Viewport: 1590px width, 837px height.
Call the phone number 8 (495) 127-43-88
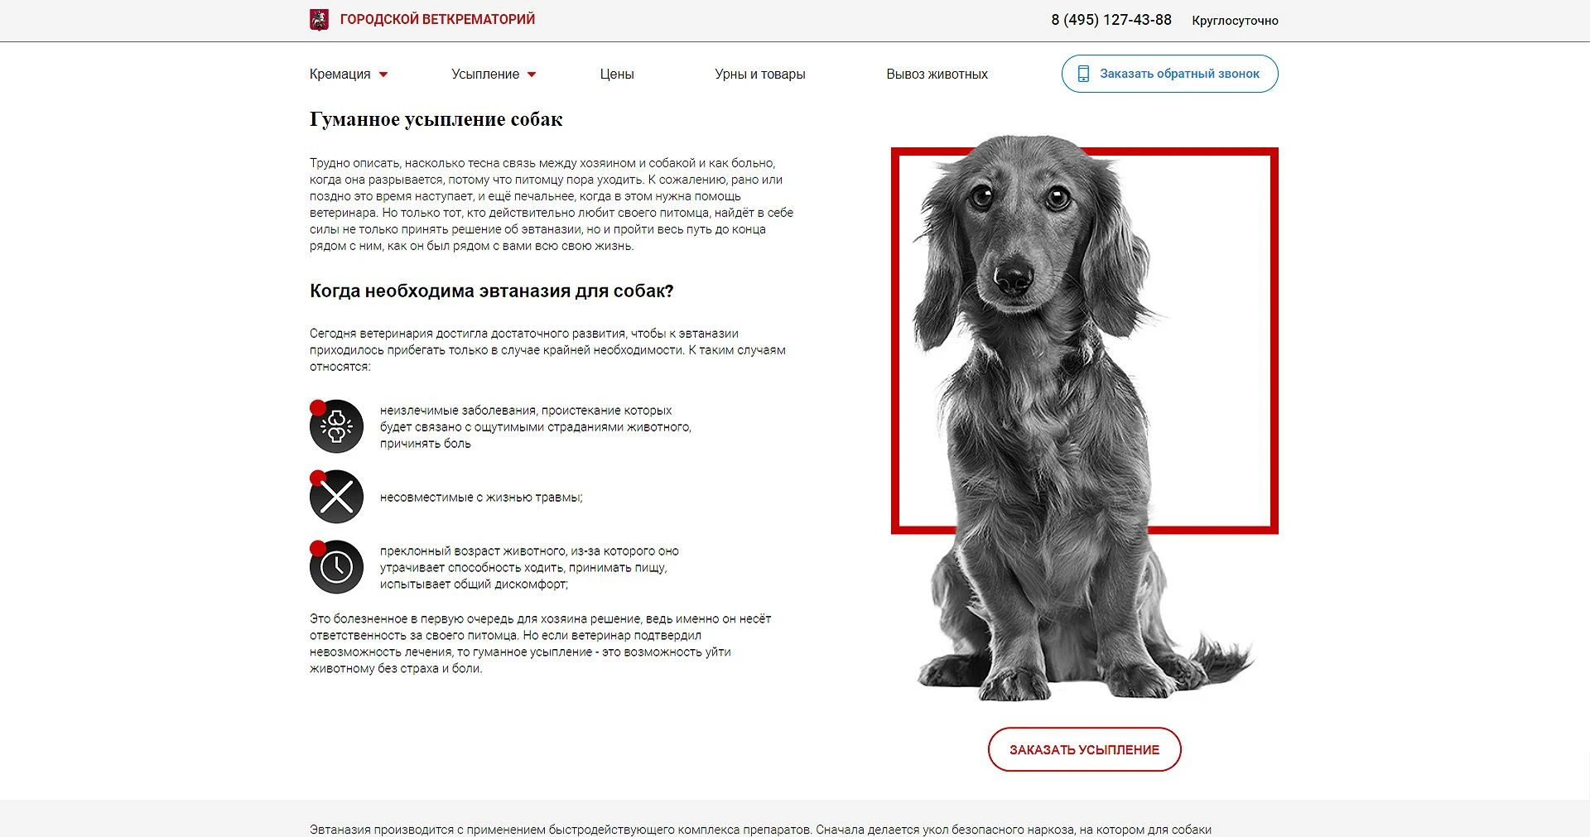coord(1111,20)
